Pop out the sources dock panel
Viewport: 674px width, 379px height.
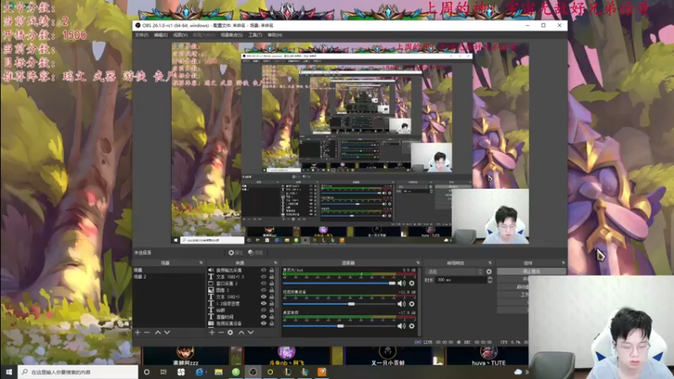pyautogui.click(x=275, y=263)
